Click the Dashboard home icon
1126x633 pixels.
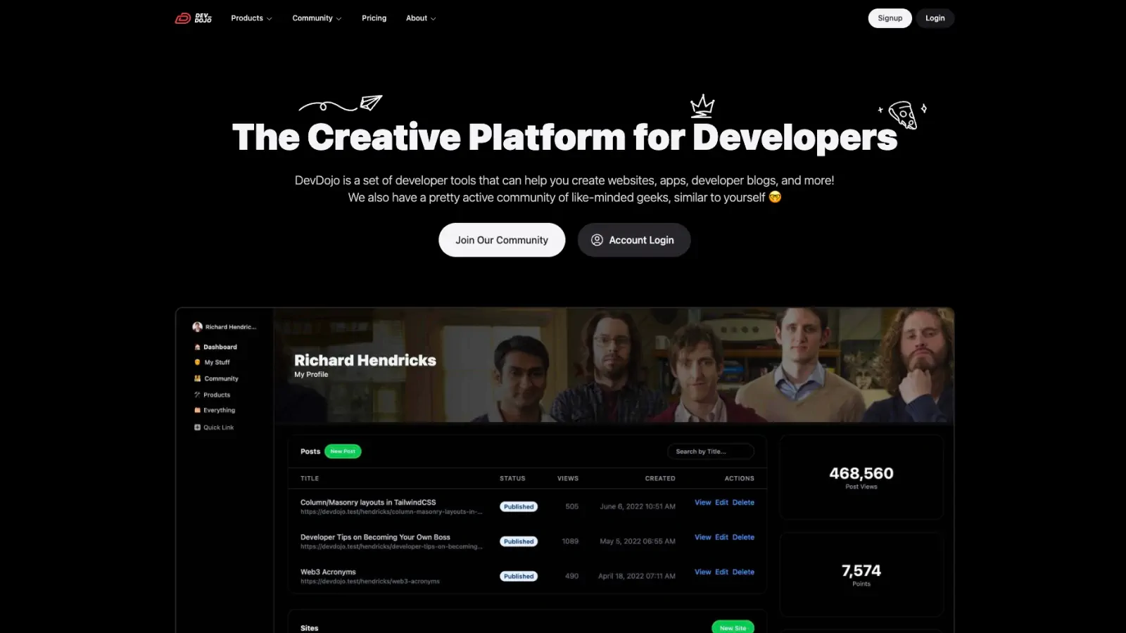(x=198, y=347)
